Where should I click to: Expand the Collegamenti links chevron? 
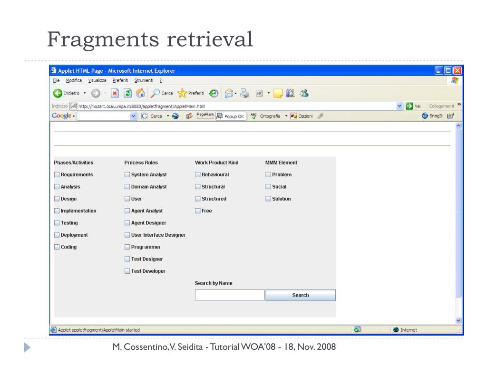459,104
